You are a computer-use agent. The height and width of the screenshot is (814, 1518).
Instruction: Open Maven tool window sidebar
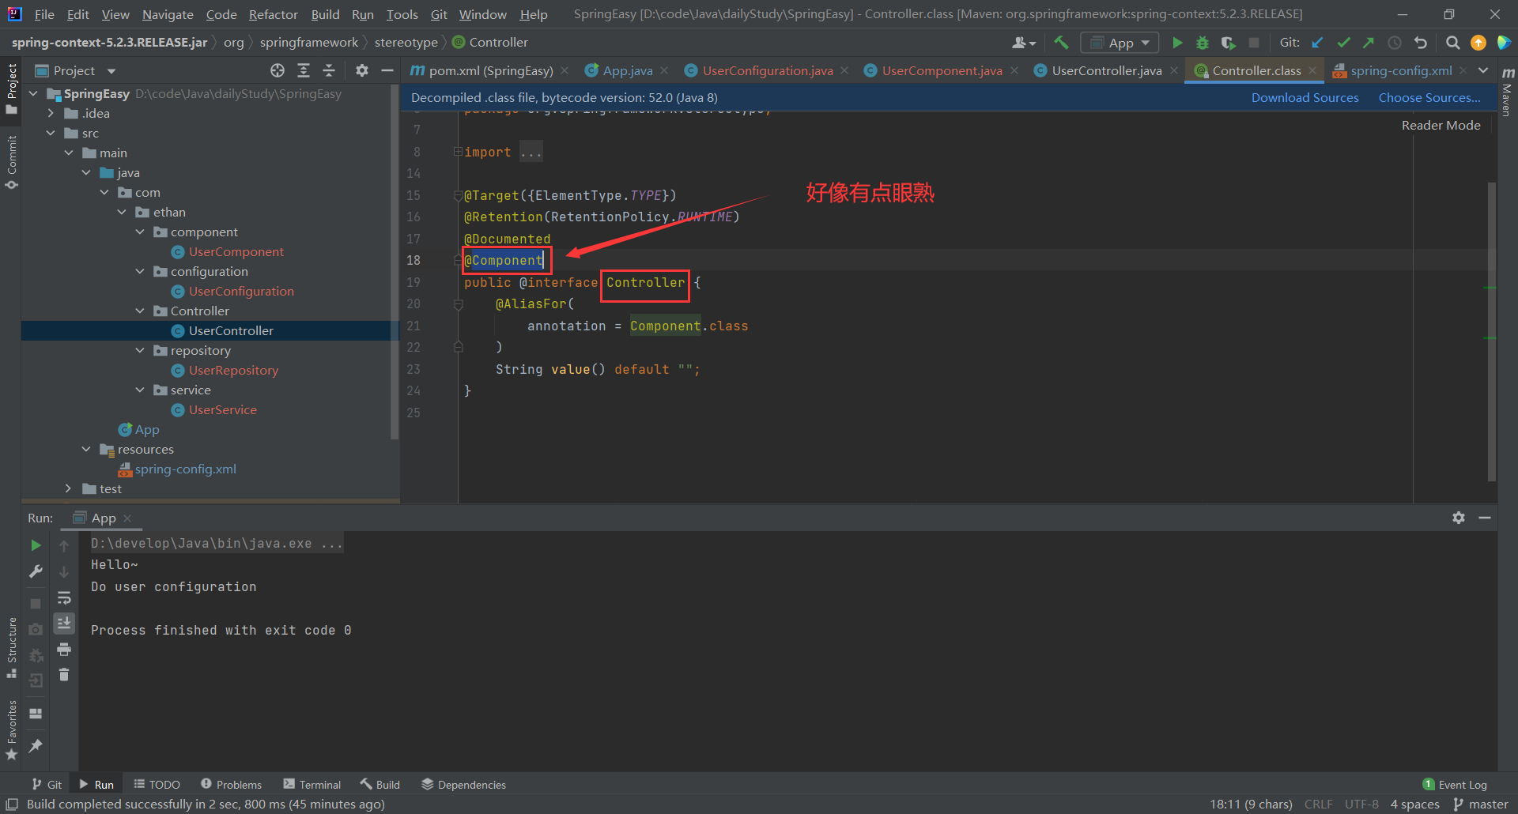coord(1508,93)
